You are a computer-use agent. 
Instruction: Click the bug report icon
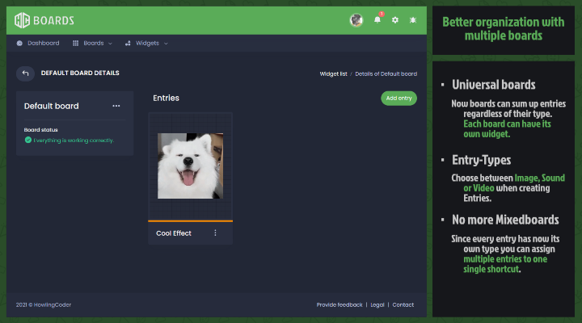pos(413,20)
